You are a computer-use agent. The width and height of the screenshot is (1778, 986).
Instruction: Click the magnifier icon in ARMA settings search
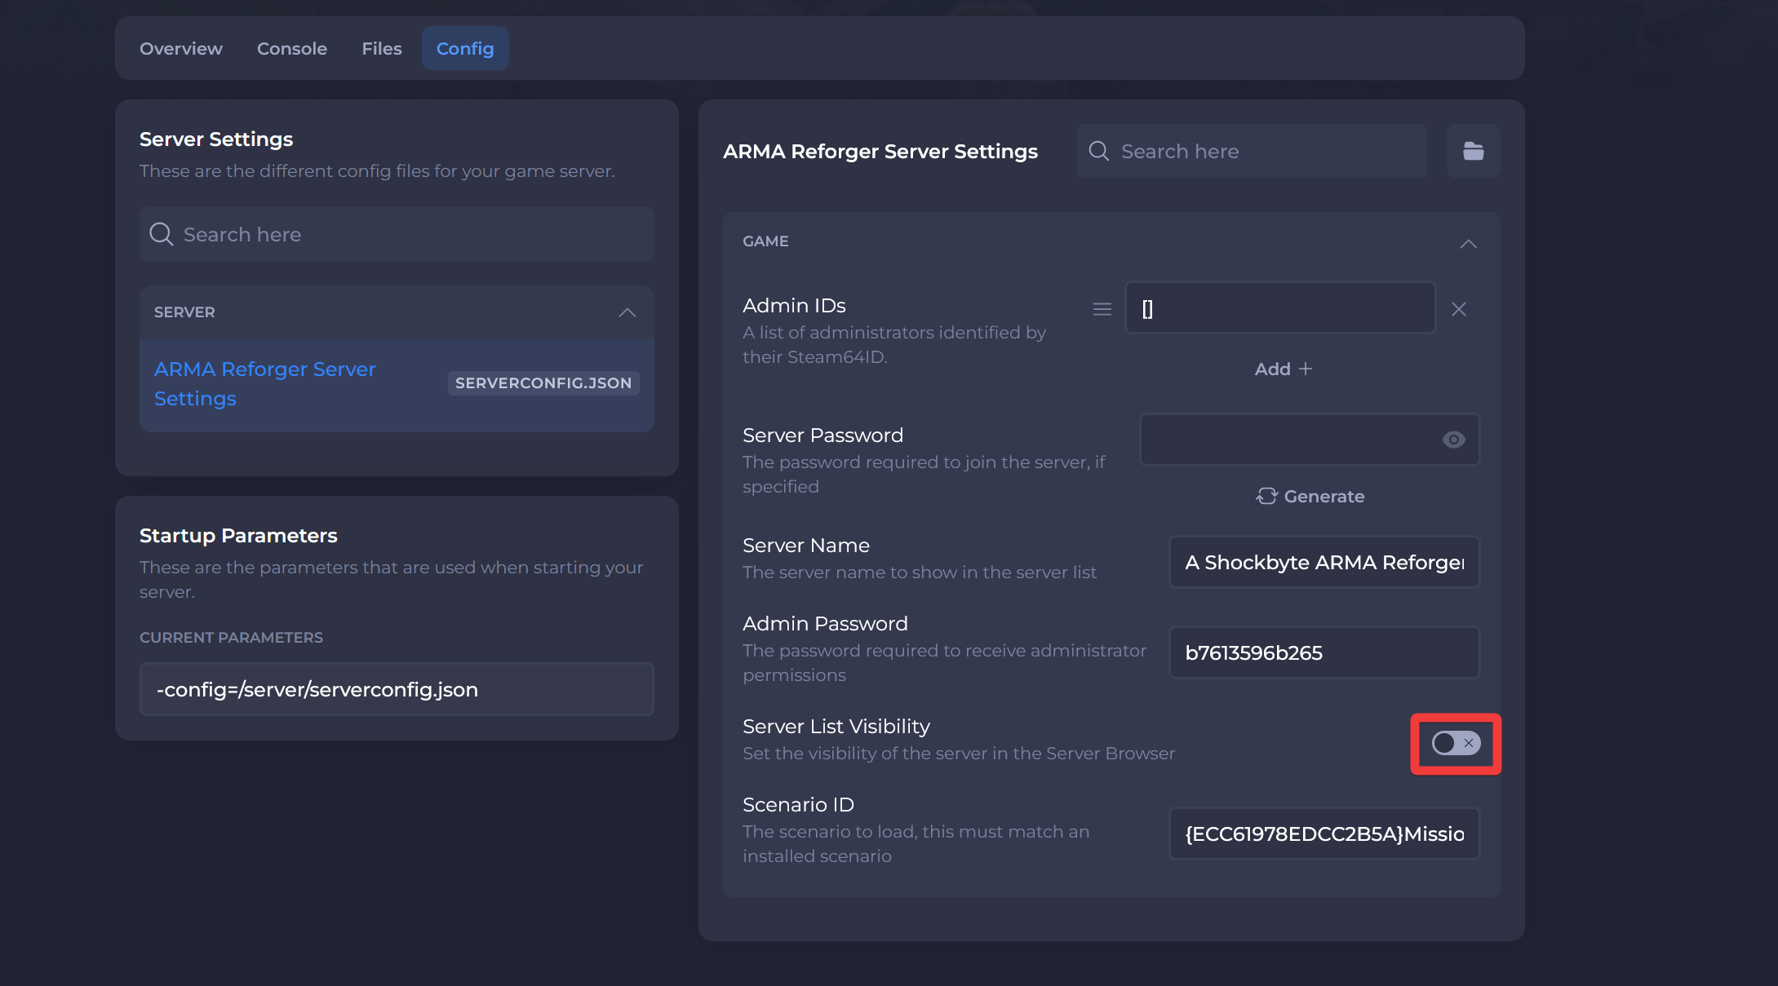point(1099,151)
